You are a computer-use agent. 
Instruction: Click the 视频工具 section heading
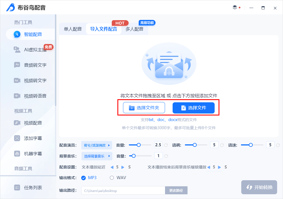(23, 111)
